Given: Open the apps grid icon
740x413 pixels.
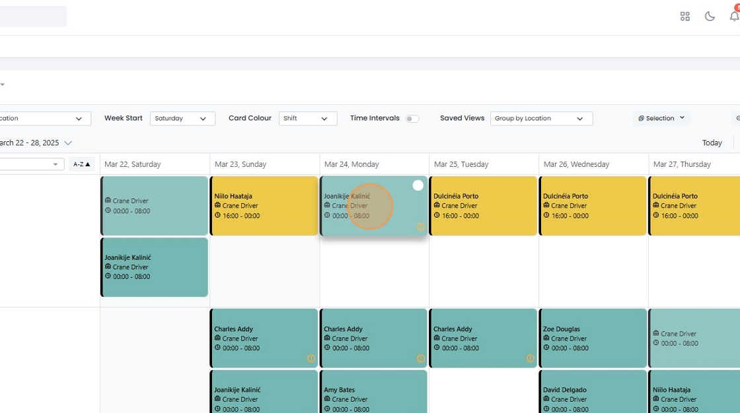Looking at the screenshot, I should pos(685,16).
